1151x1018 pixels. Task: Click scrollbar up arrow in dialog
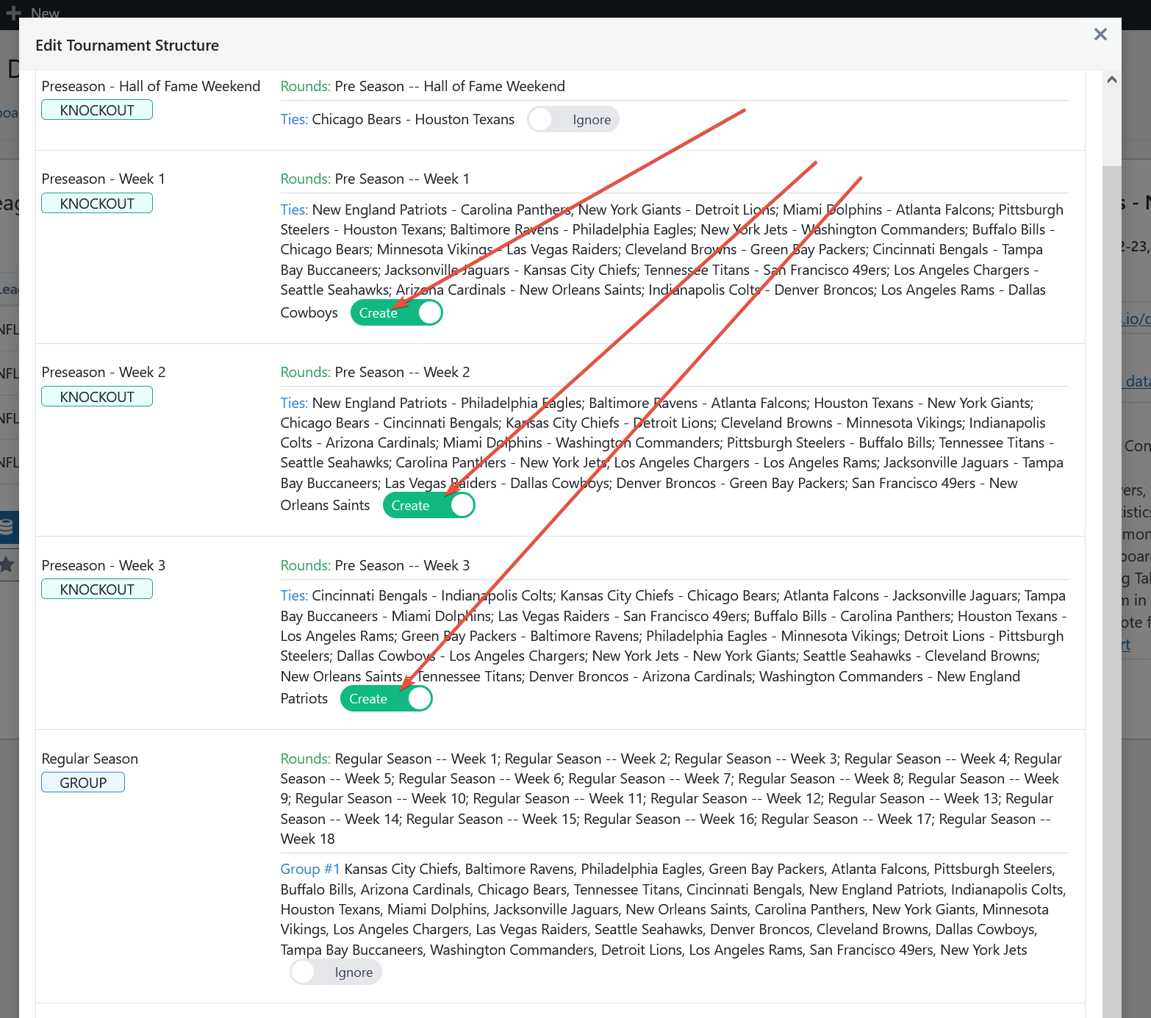coord(1112,79)
